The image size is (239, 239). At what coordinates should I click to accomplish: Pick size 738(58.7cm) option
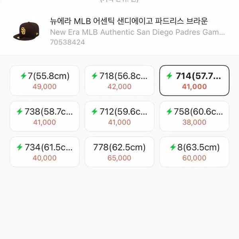point(45,116)
